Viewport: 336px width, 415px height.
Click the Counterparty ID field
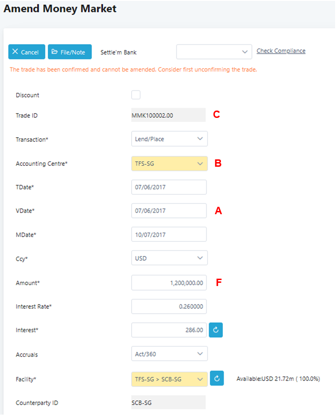click(168, 403)
